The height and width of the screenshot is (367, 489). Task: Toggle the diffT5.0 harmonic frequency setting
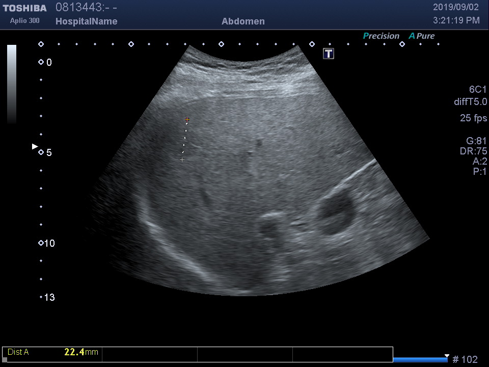click(470, 102)
